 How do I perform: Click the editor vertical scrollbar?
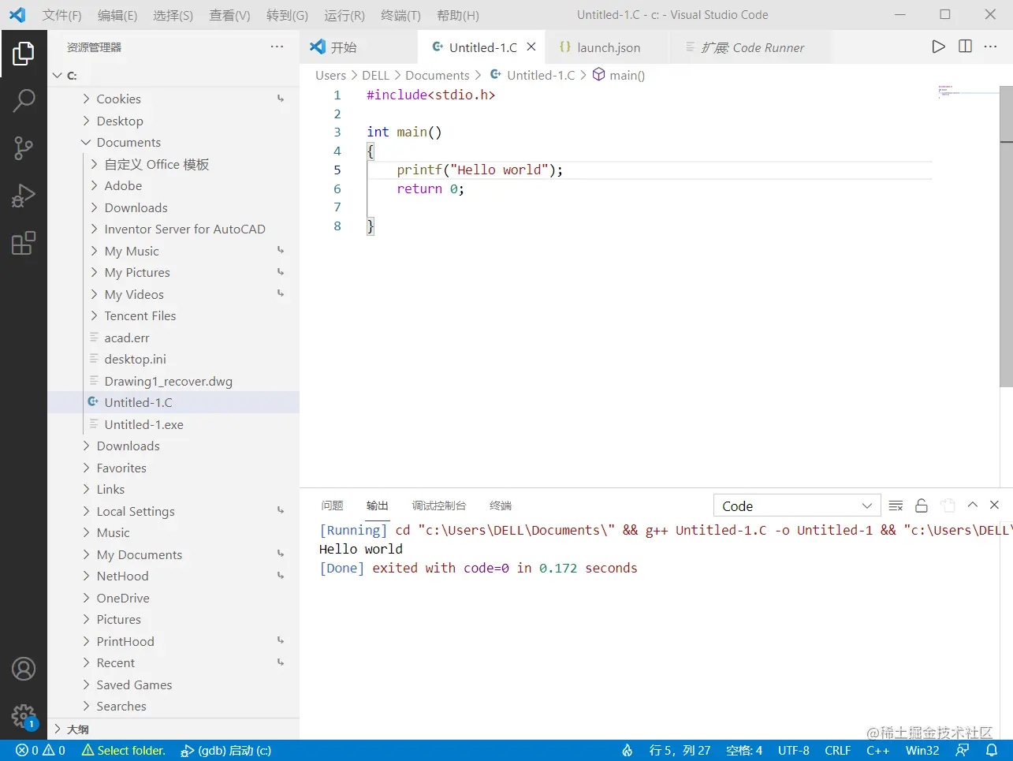pyautogui.click(x=1006, y=237)
